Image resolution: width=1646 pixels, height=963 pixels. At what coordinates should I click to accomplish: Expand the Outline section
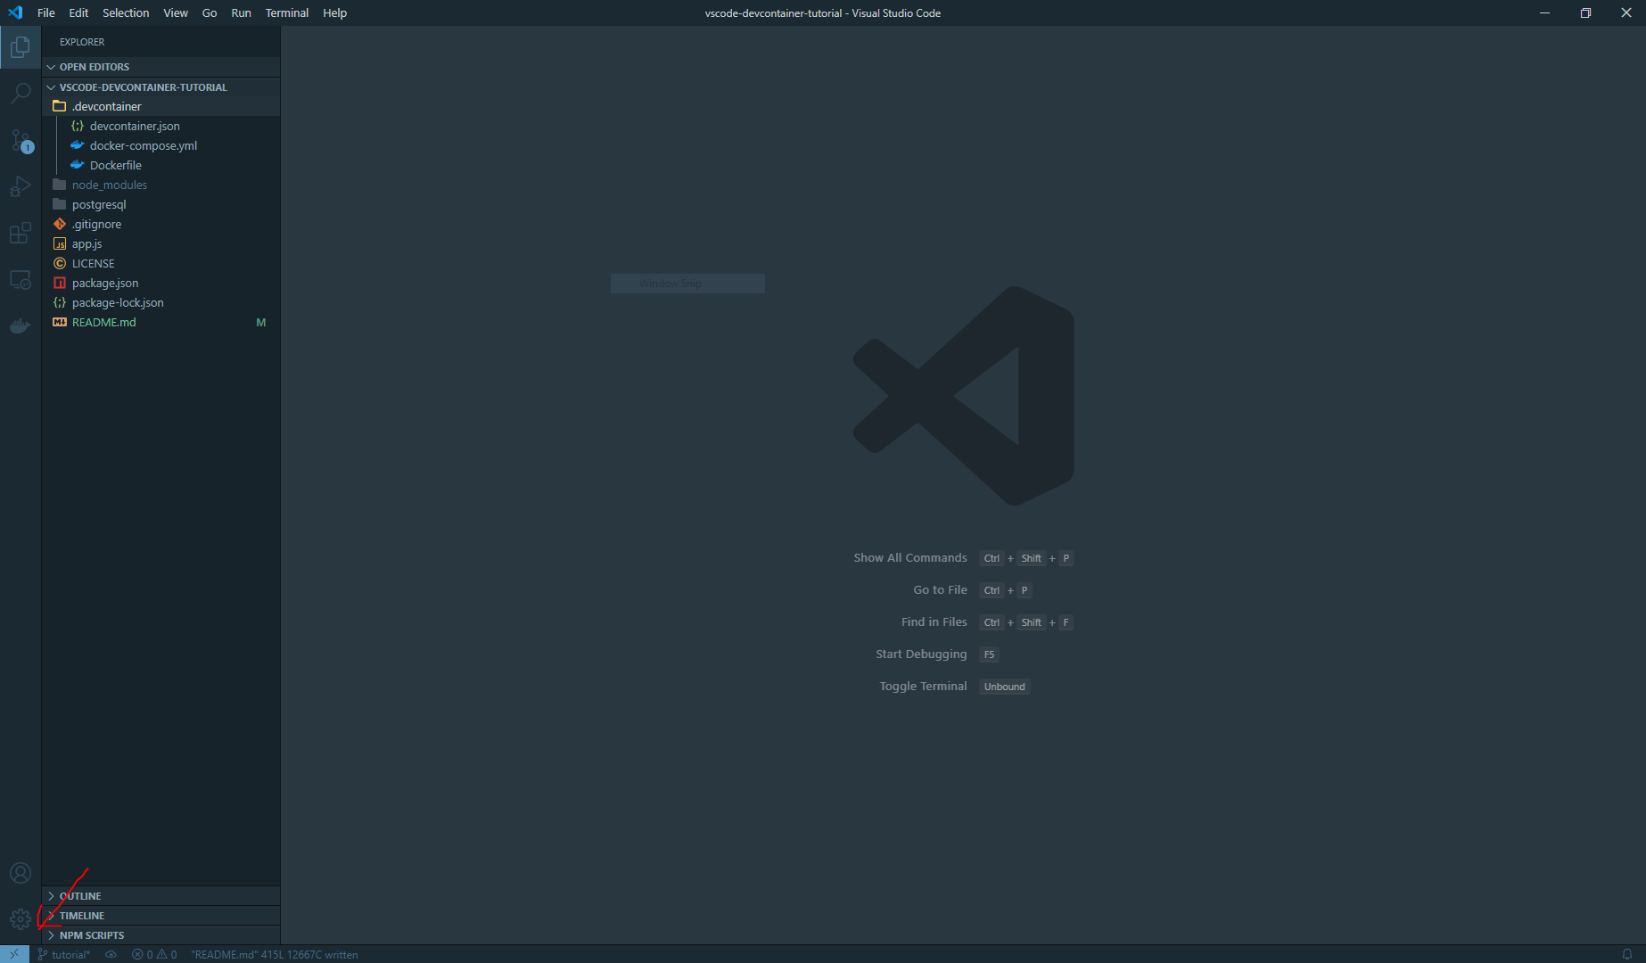point(160,896)
